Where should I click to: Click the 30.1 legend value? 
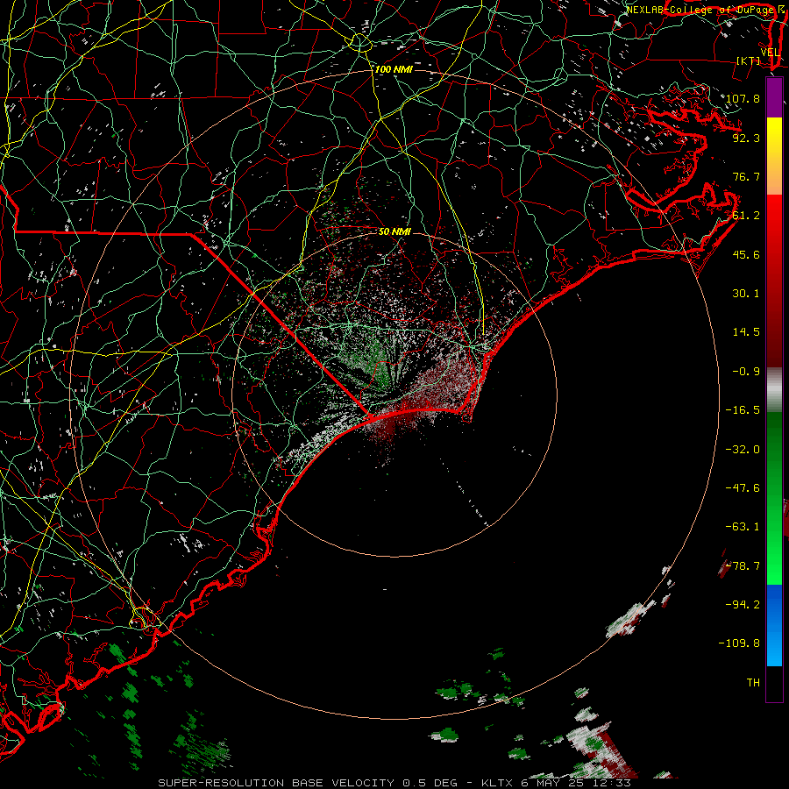pos(746,294)
